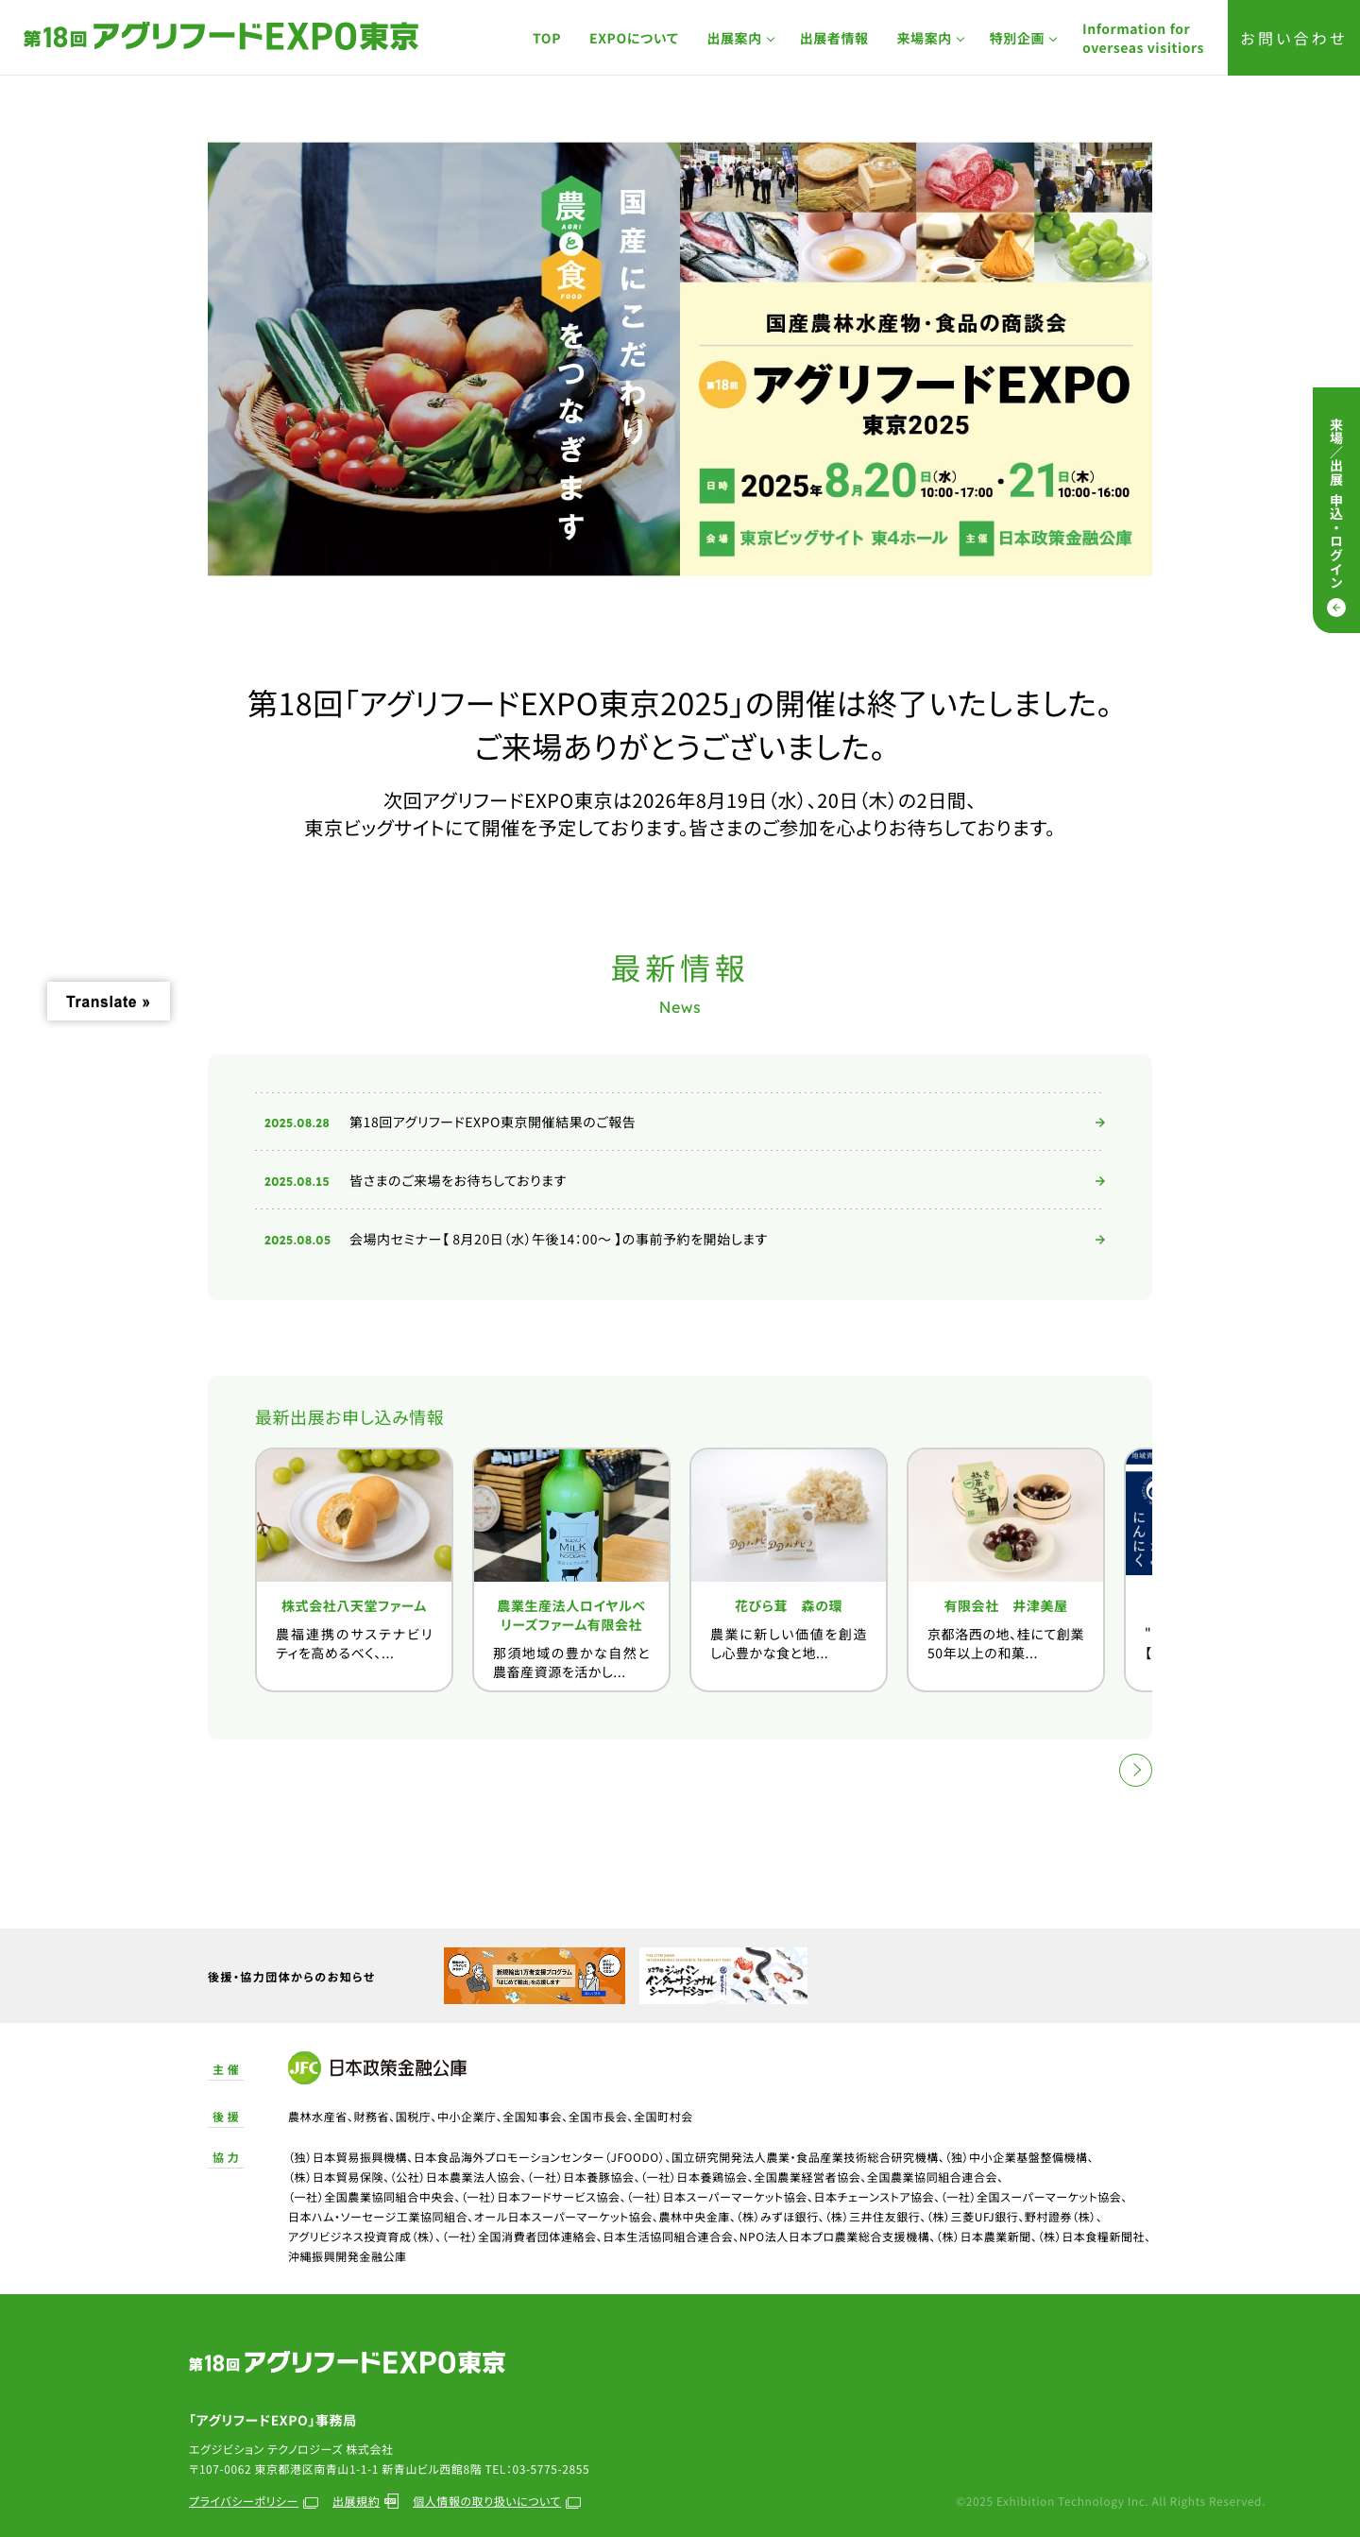Click the JFC 日本政策金融公庫 logo

tap(377, 2067)
